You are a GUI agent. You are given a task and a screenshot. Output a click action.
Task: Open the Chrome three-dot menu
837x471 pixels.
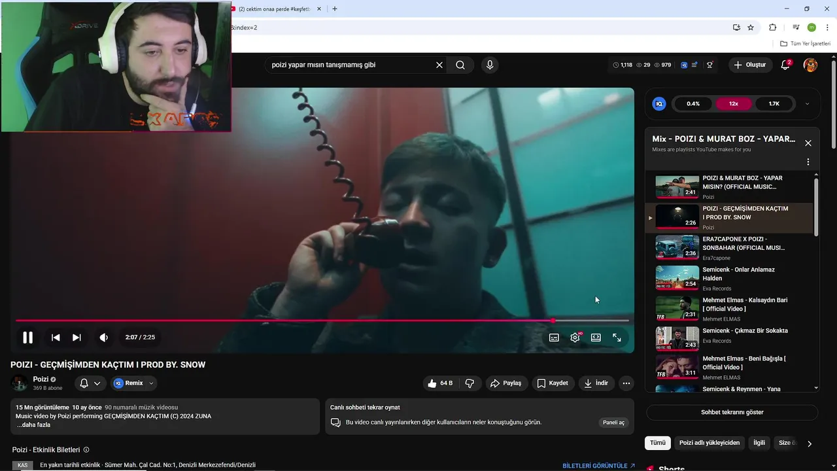pyautogui.click(x=827, y=27)
